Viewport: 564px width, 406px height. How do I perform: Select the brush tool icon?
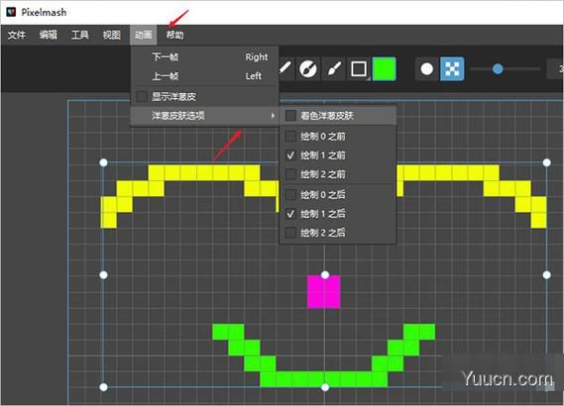334,68
